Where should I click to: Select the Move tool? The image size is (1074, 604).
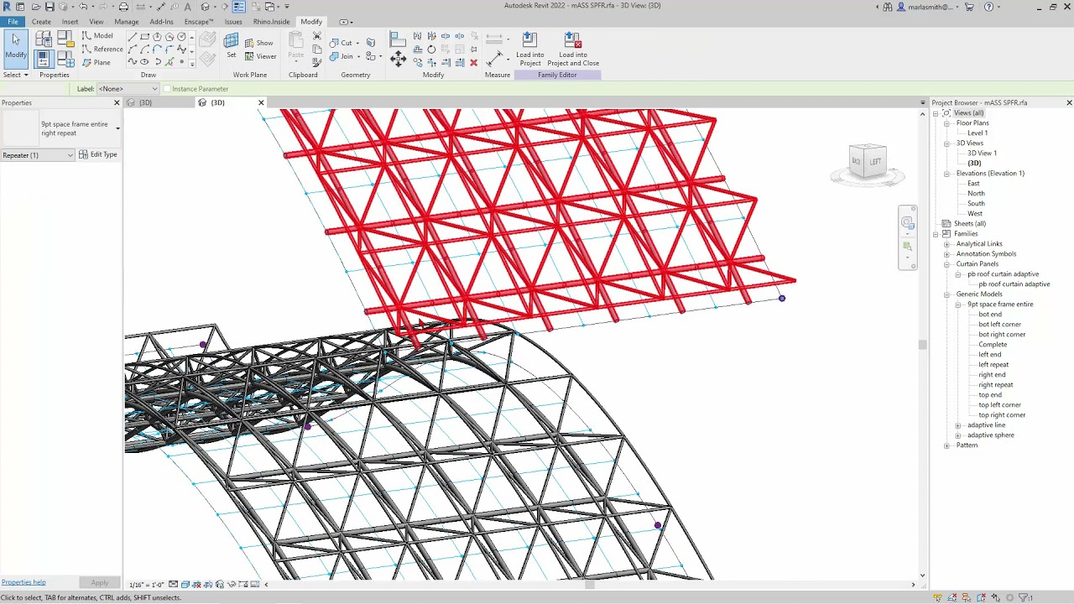pos(398,59)
